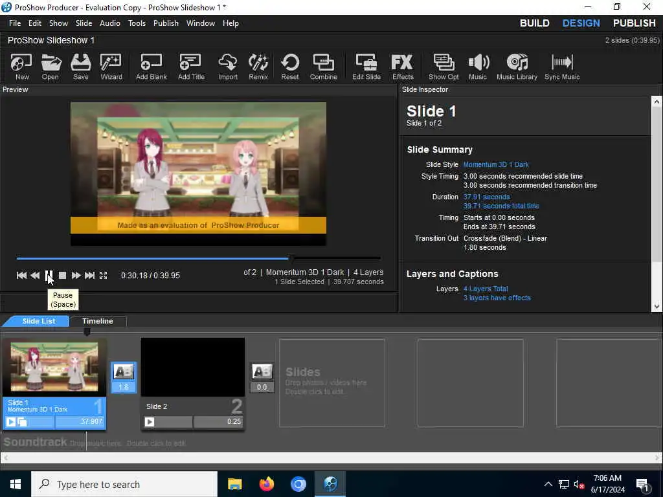Click the New show toolbar icon

(x=21, y=67)
